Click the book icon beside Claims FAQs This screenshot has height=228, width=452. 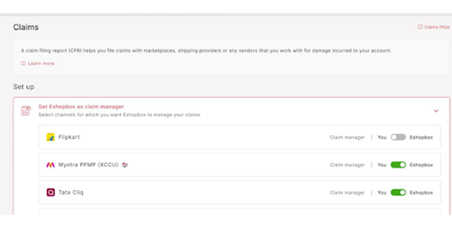420,27
